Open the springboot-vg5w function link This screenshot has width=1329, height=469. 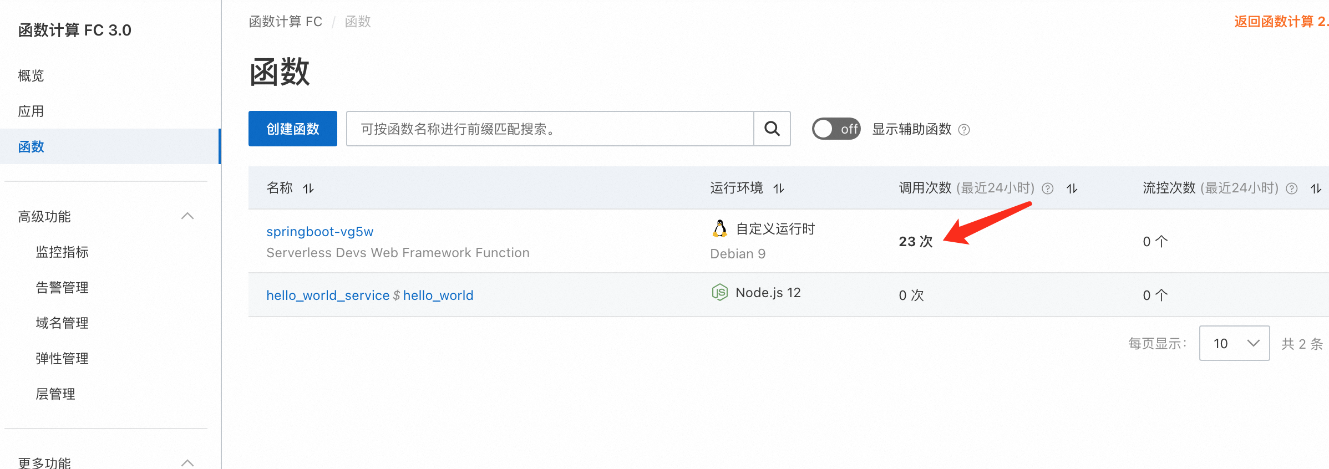[320, 231]
